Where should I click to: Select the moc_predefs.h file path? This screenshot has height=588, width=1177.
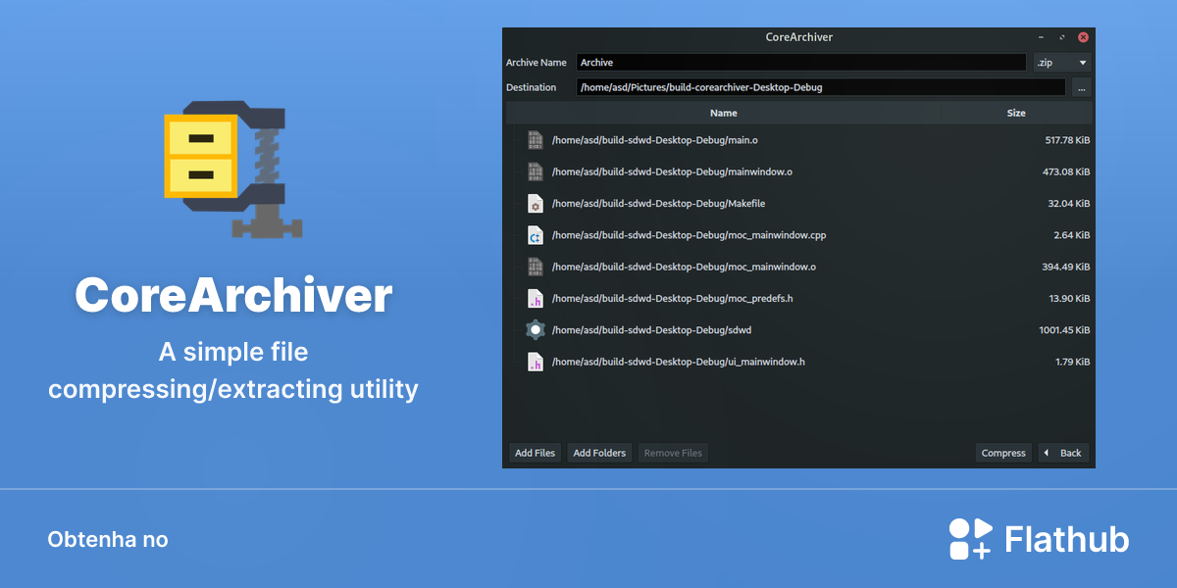click(672, 298)
